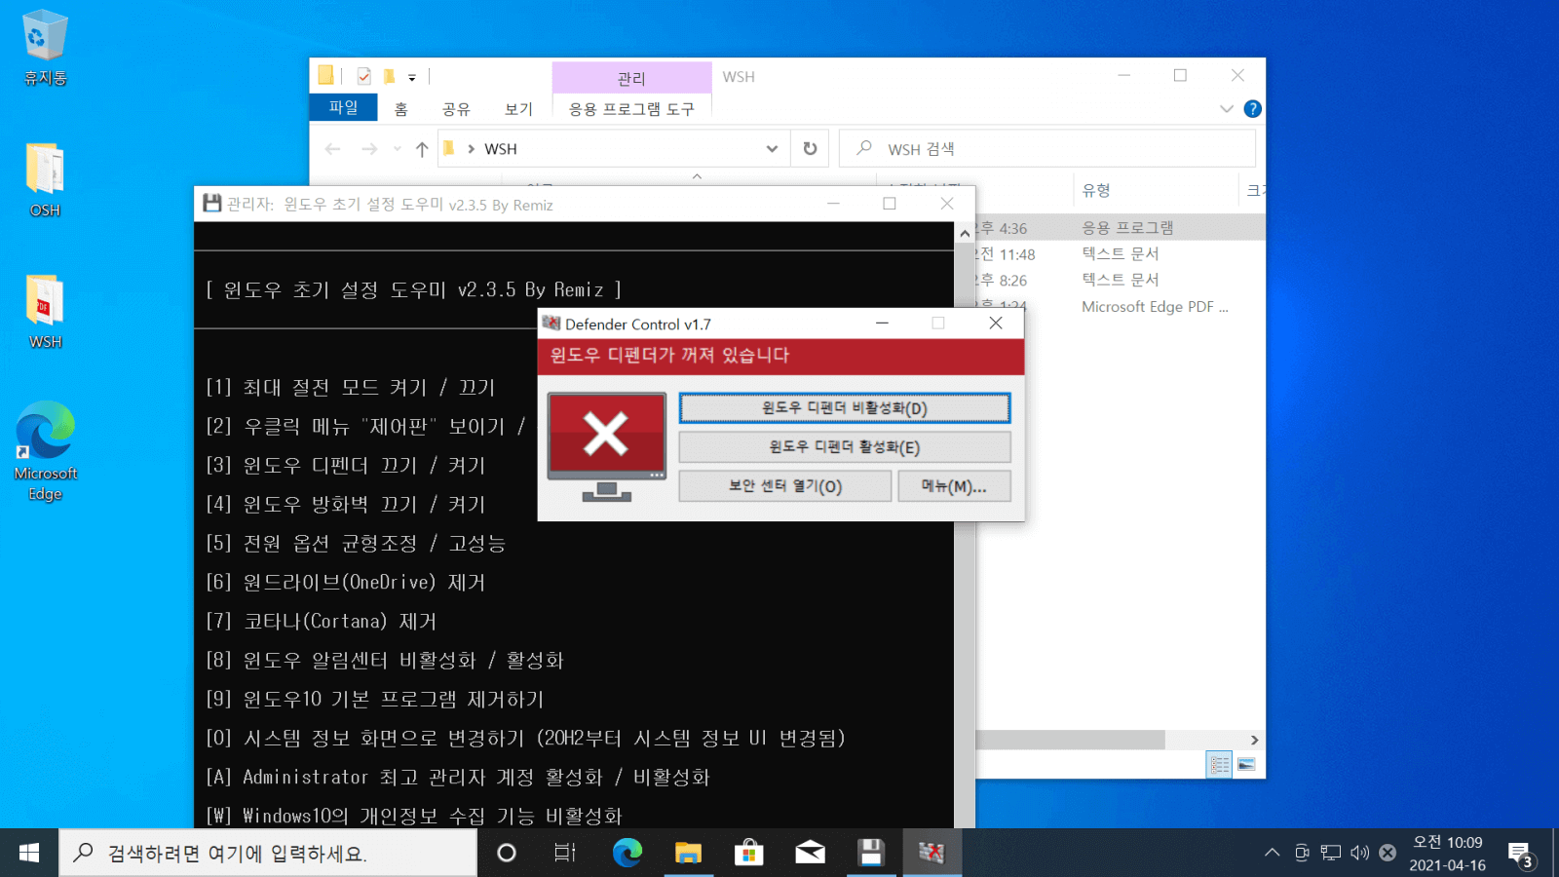
Task: Select the row with time 8:26
Action: point(1121,280)
